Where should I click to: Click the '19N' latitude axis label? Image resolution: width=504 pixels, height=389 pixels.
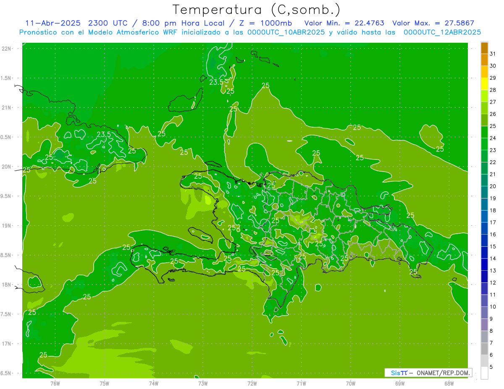[x=6, y=226]
